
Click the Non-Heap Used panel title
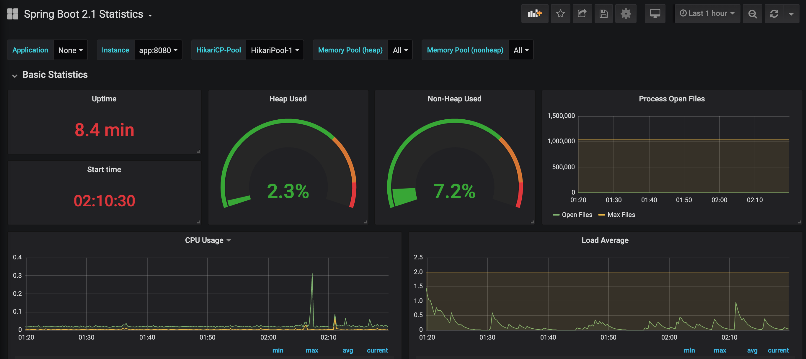454,99
